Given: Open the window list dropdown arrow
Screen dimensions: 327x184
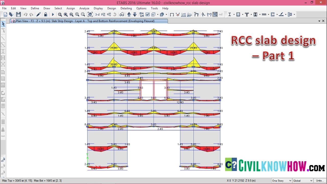Looking at the screenshot, I should (x=319, y=21).
